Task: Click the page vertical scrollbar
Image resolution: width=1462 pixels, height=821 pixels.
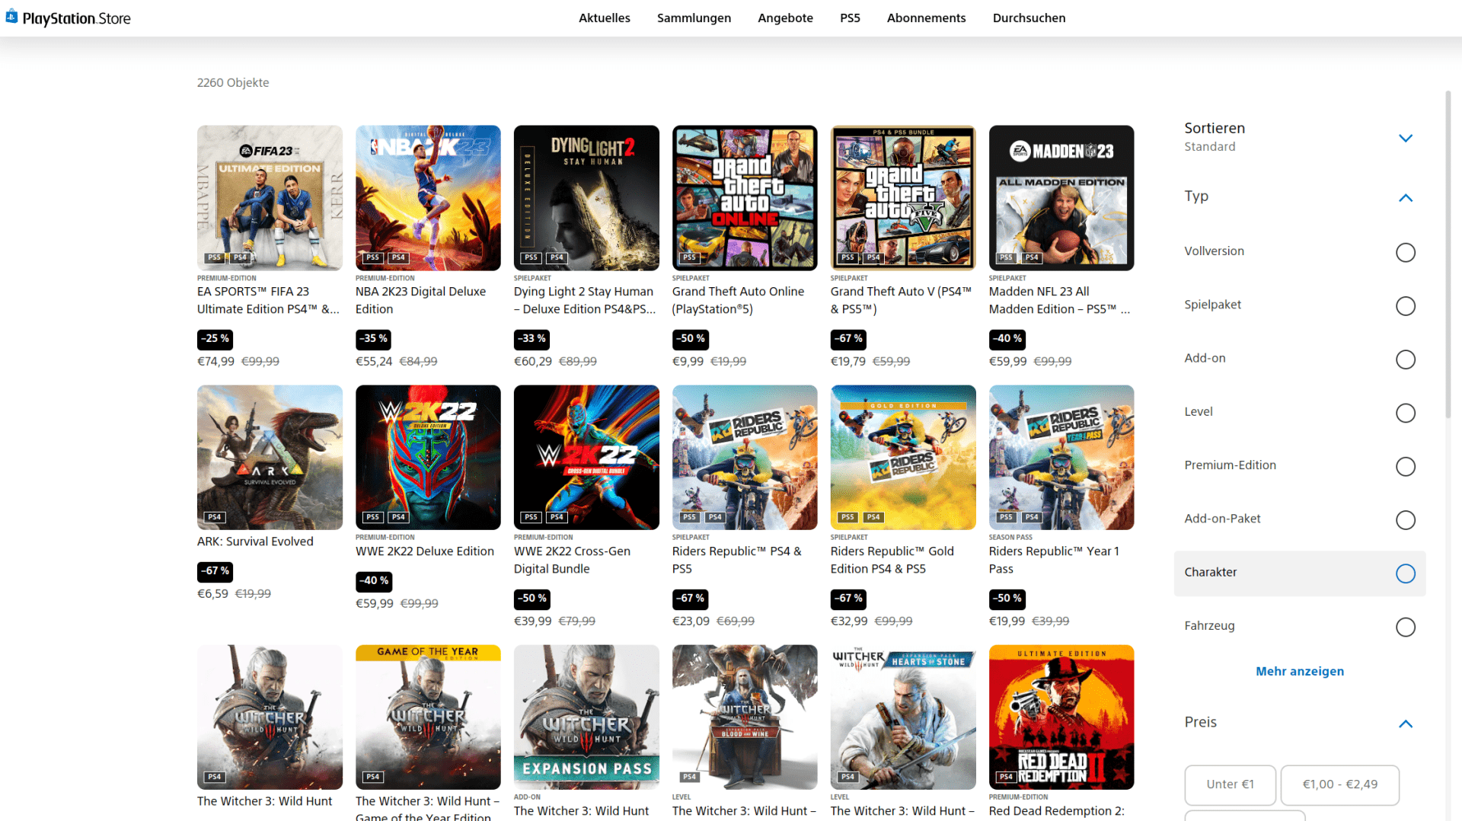Action: 1448,254
